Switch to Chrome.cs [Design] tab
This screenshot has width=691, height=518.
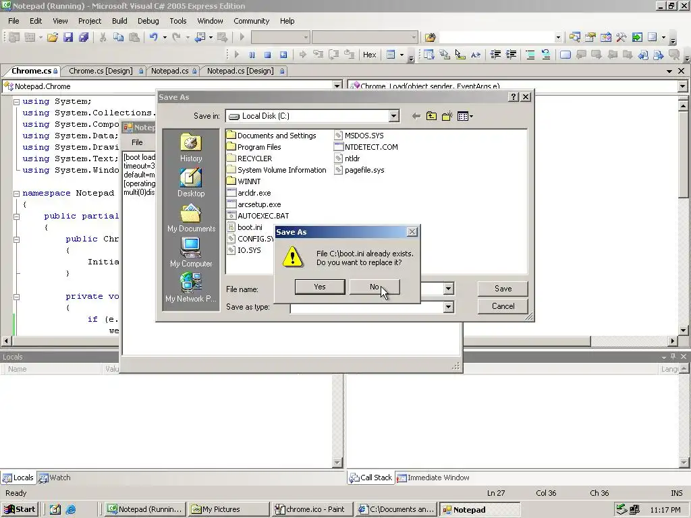point(101,71)
